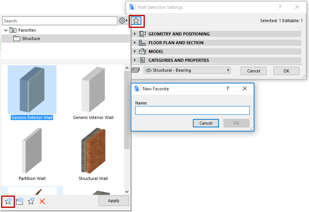This screenshot has width=309, height=212.
Task: Select the Generic Exterior Wall favorite
Action: tap(32, 90)
